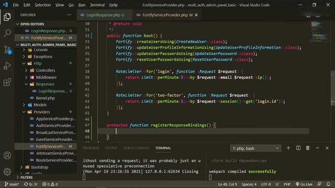The width and height of the screenshot is (335, 188).
Task: Open the Help menu
Action: [x=114, y=5]
